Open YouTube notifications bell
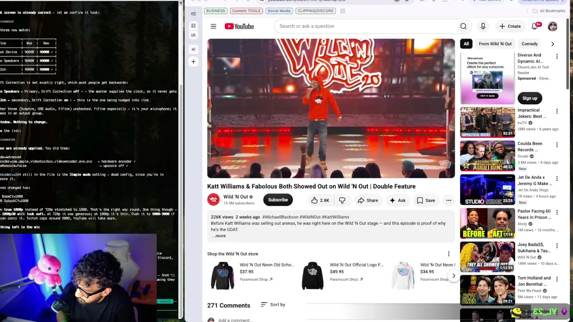The image size is (573, 322). [x=535, y=26]
